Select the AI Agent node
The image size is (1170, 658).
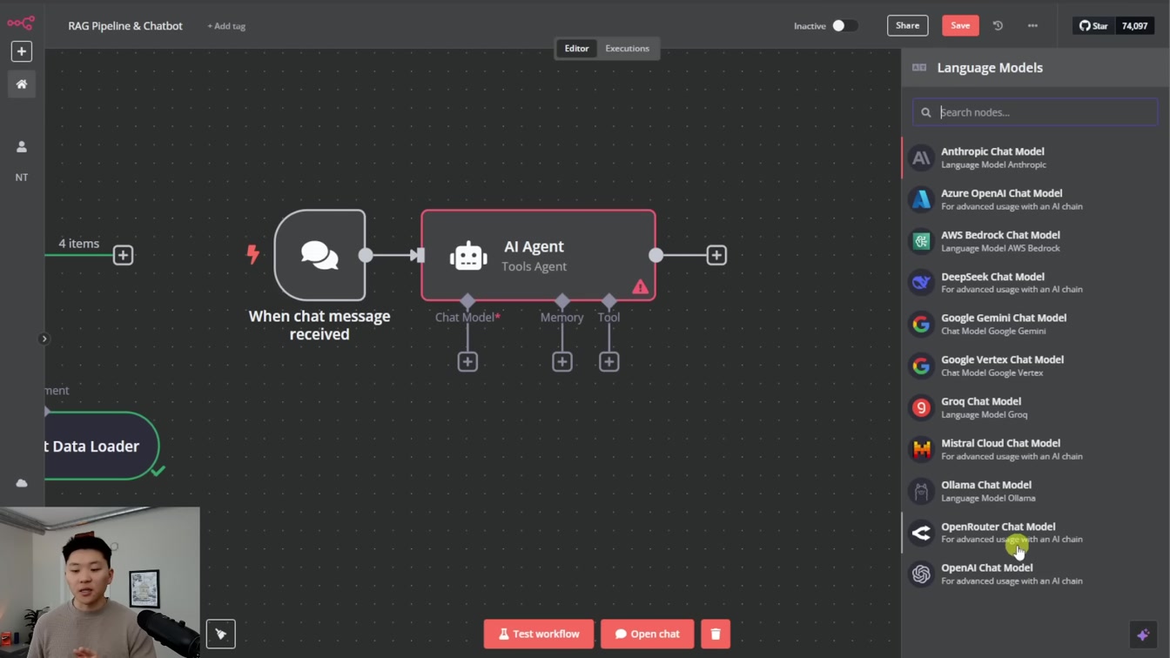[538, 255]
